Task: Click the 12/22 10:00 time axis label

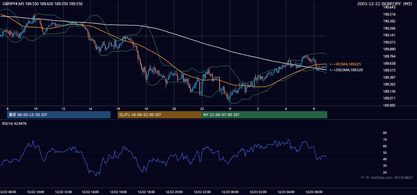Action: click(36, 192)
